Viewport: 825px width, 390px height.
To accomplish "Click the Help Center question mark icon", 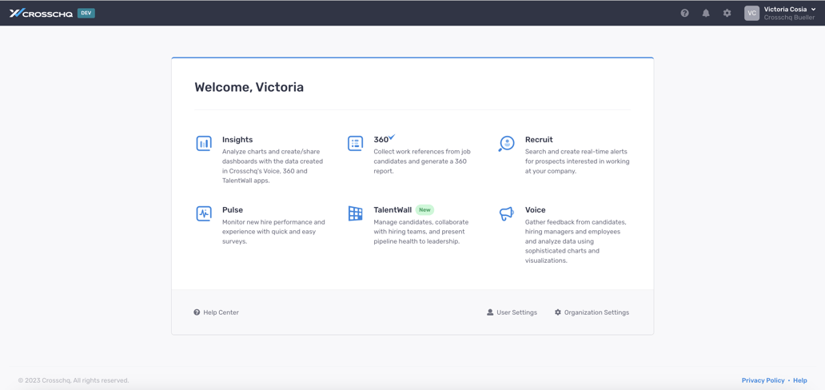I will pyautogui.click(x=197, y=312).
